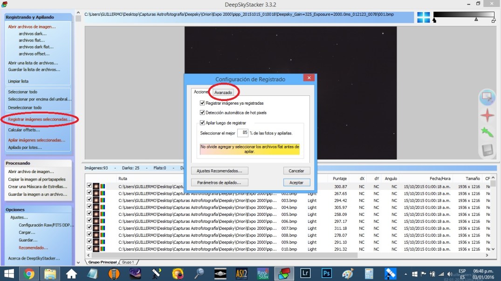Click the 'Aceptar' button
This screenshot has width=501, height=281.
click(x=296, y=182)
